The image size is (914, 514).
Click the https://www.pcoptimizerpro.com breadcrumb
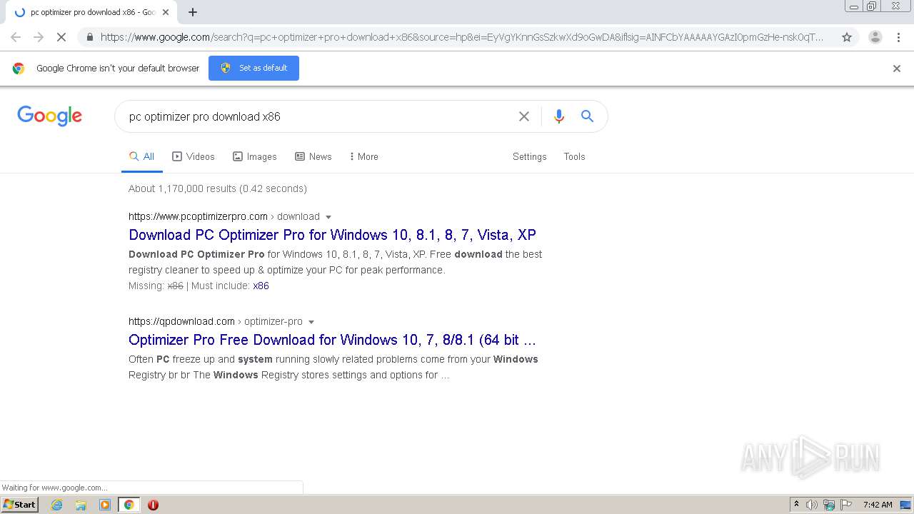198,216
